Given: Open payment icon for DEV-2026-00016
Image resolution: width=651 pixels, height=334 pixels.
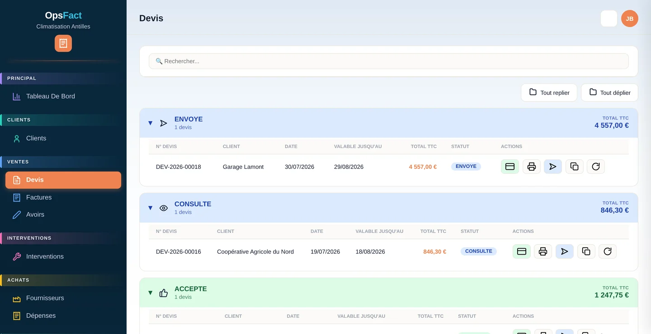Looking at the screenshot, I should click(x=522, y=251).
